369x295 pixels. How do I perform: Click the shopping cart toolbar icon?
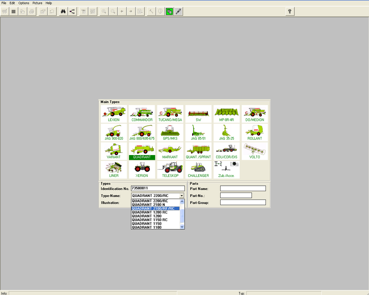pos(5,11)
